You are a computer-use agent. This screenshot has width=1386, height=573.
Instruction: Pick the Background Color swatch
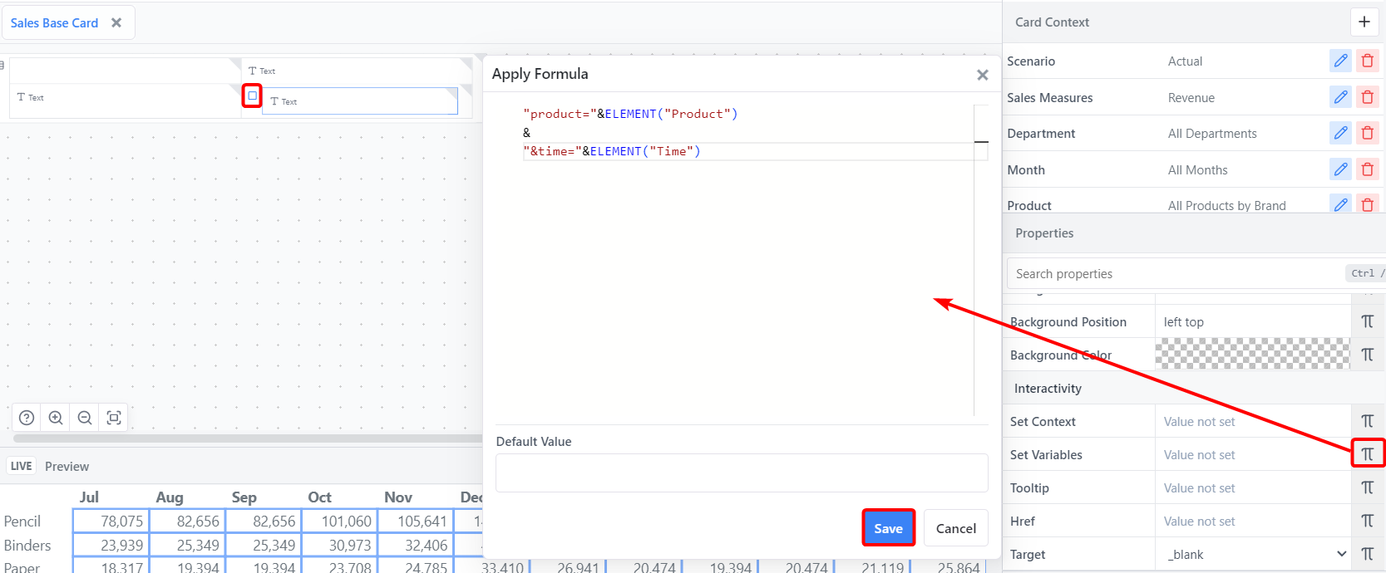[x=1253, y=354]
